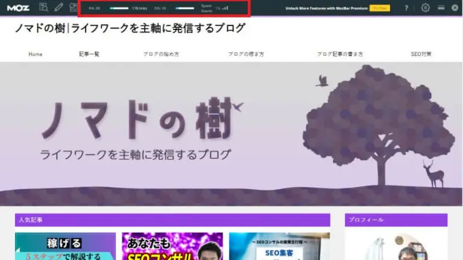Open the MozBar help question mark
463x260 pixels.
[406, 8]
